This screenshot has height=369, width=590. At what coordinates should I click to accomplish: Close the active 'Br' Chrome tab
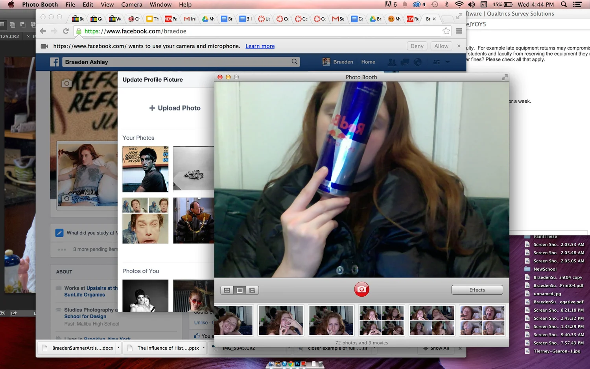(x=434, y=18)
